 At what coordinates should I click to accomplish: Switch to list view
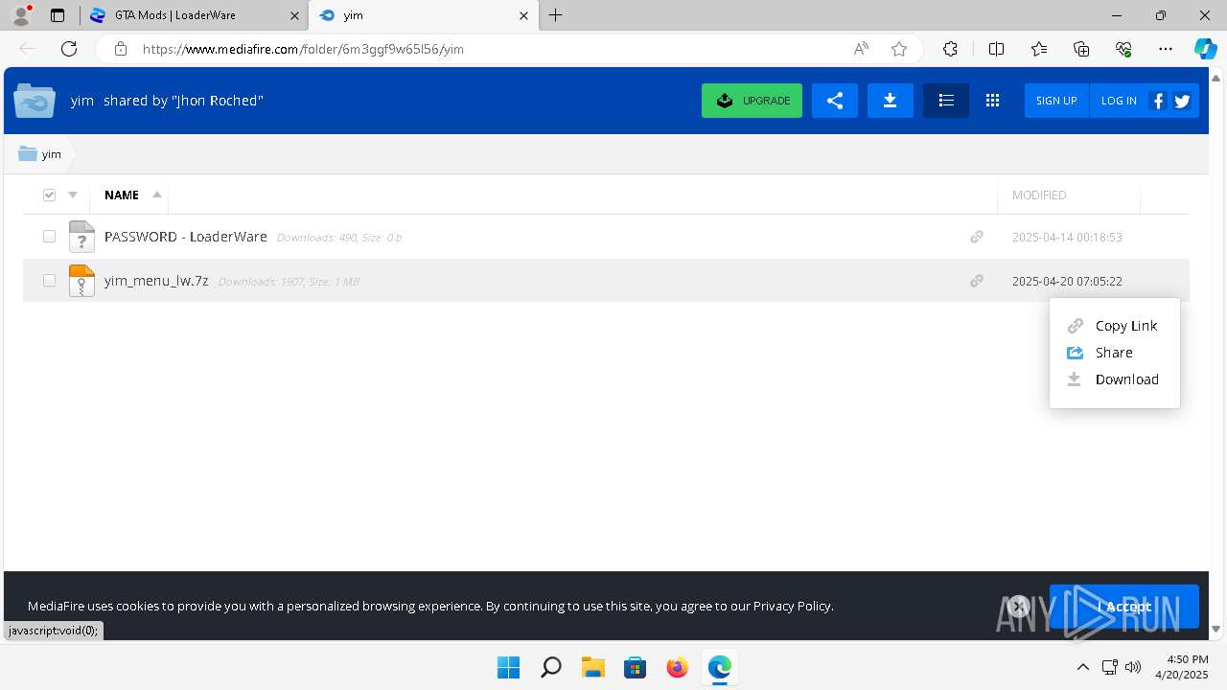[946, 101]
